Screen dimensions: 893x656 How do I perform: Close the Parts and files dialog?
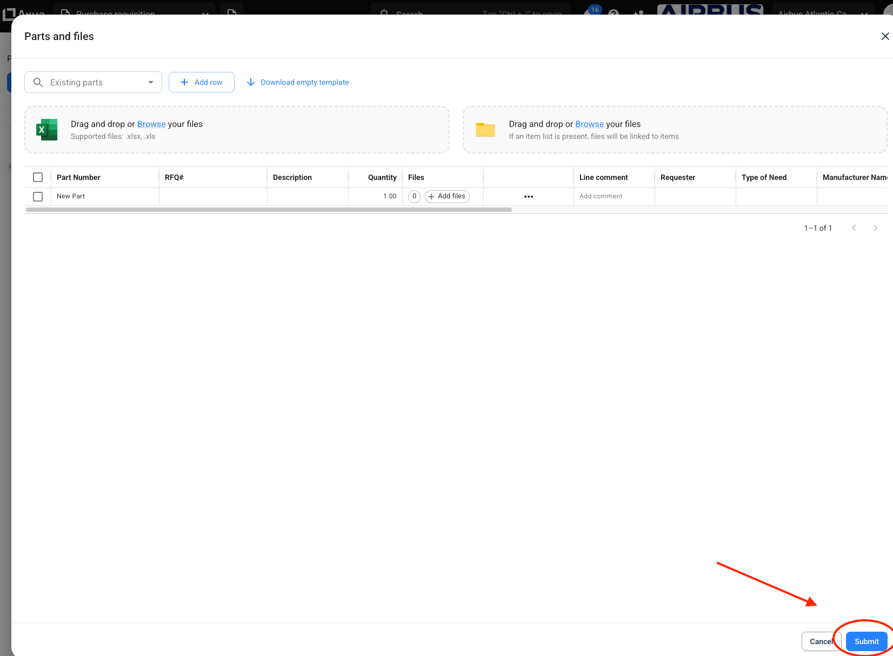pyautogui.click(x=885, y=36)
